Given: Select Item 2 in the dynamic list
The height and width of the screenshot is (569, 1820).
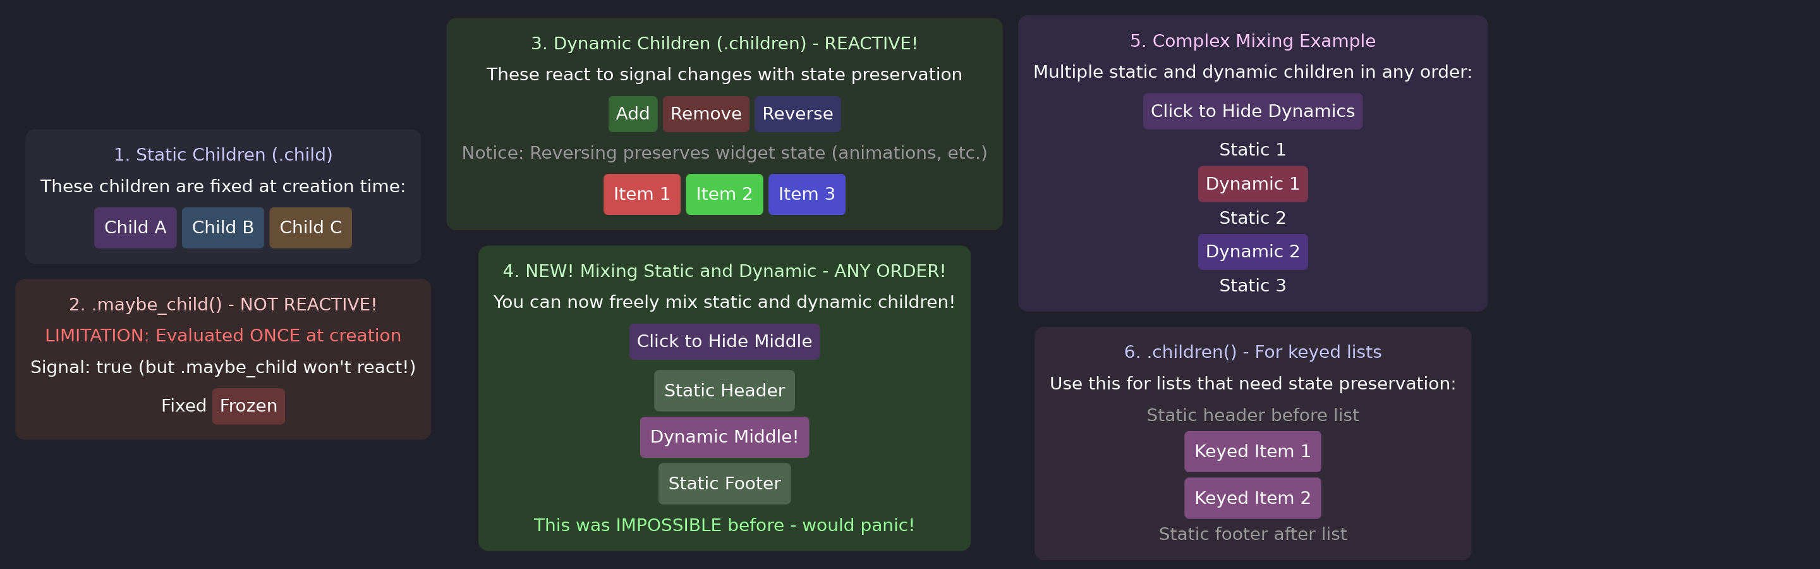Looking at the screenshot, I should 724,193.
